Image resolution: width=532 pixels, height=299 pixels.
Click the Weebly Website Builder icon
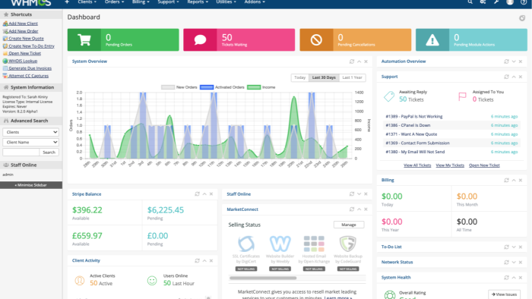point(280,244)
